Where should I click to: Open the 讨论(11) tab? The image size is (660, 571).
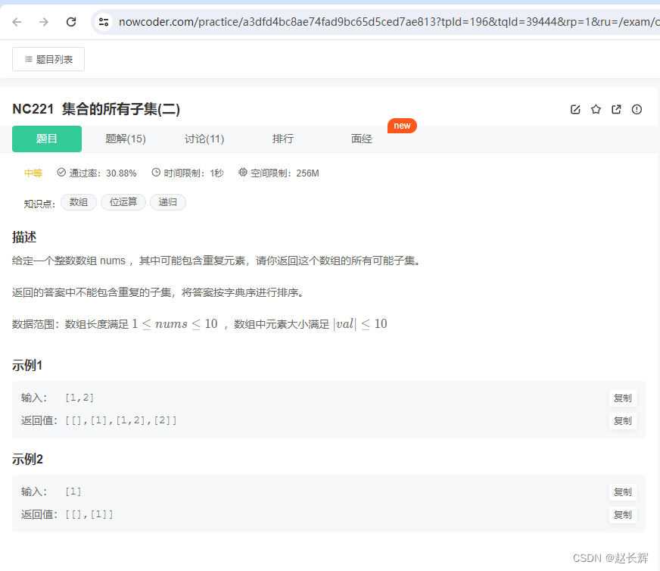point(204,139)
